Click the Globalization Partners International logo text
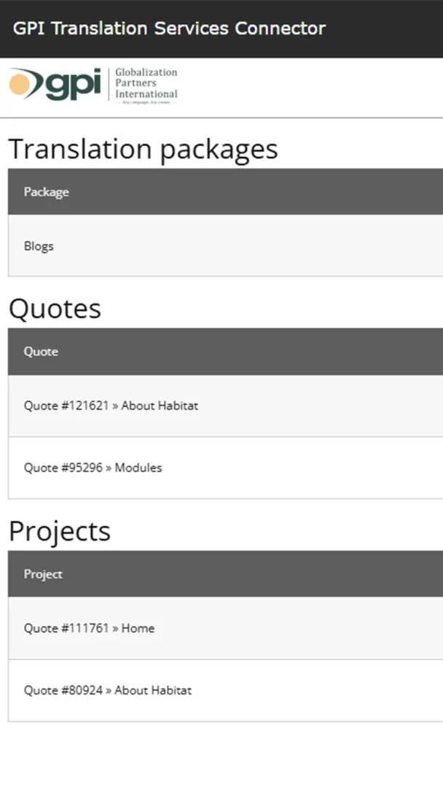The height and width of the screenshot is (788, 443). [146, 83]
